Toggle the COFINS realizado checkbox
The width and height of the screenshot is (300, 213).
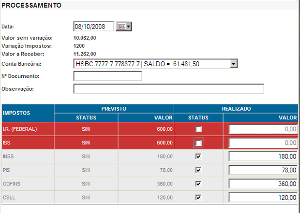tap(198, 184)
